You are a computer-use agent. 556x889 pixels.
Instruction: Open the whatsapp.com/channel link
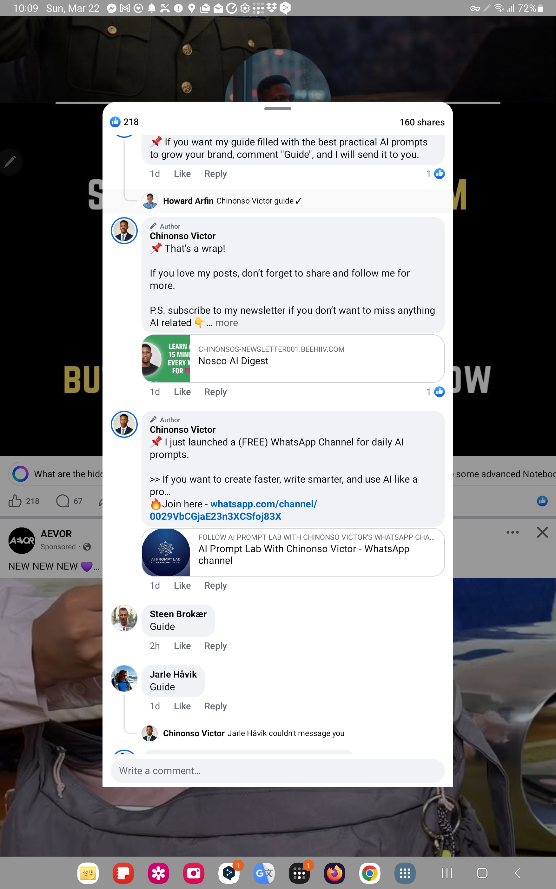point(233,510)
